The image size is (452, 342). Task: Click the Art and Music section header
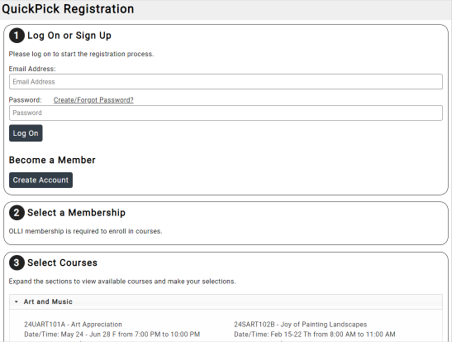point(226,302)
